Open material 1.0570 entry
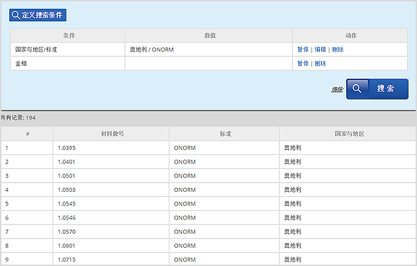417x266 pixels. (67, 231)
